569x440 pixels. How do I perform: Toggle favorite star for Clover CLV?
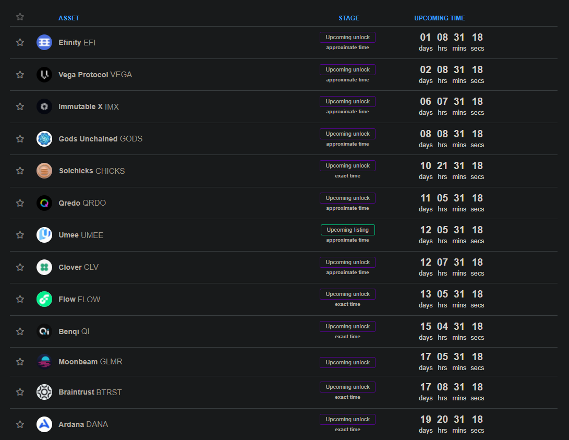(20, 267)
